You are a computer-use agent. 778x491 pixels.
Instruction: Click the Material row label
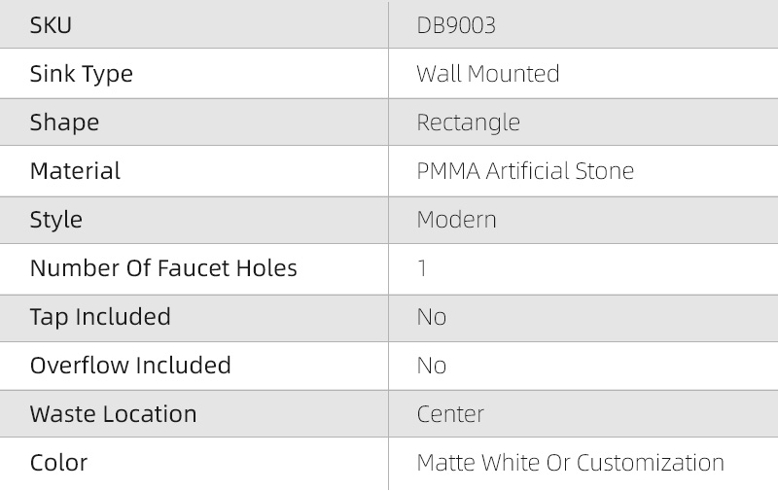click(x=75, y=171)
